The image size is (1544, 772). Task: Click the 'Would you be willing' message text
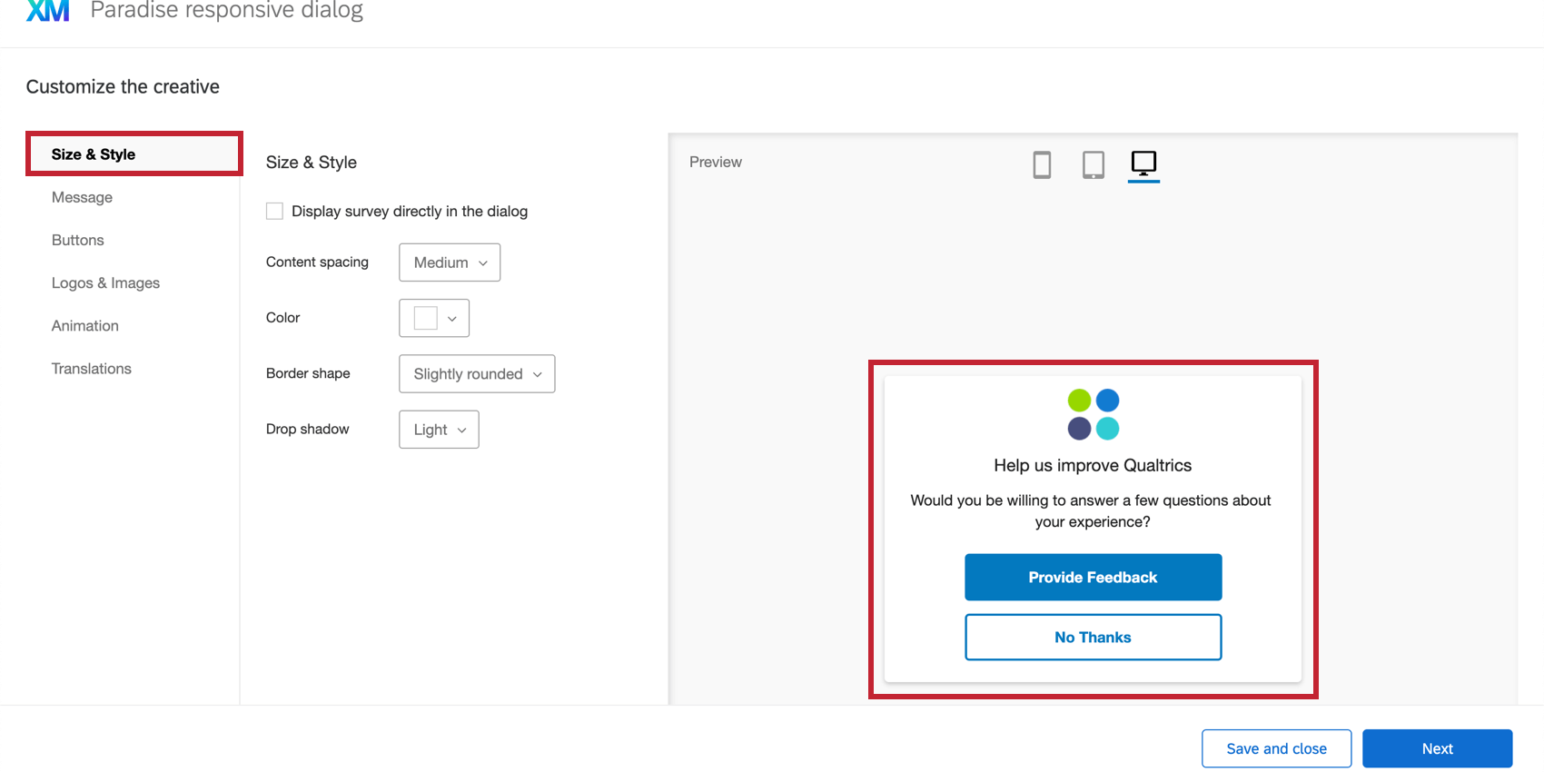(x=1091, y=510)
